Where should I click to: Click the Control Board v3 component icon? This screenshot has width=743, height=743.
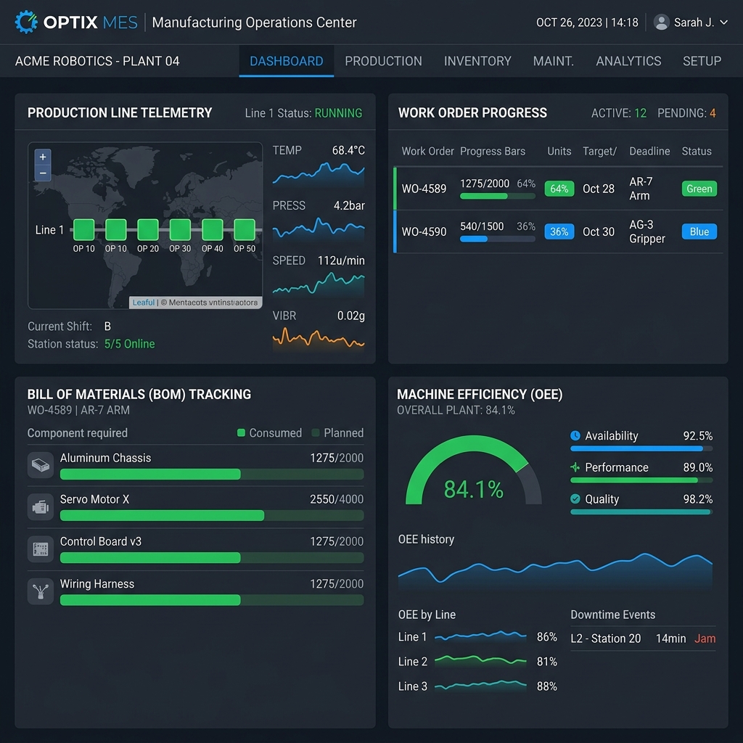[x=41, y=549]
